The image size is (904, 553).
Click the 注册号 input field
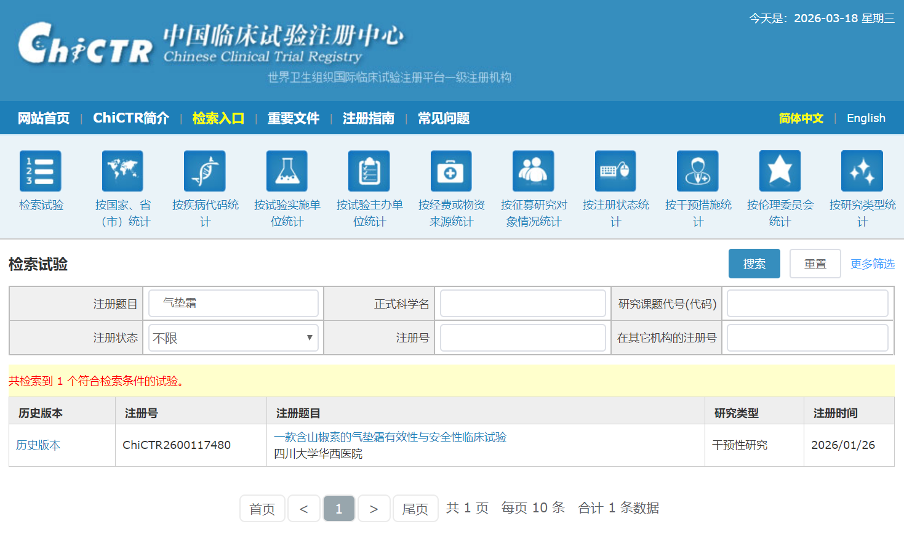click(x=523, y=338)
